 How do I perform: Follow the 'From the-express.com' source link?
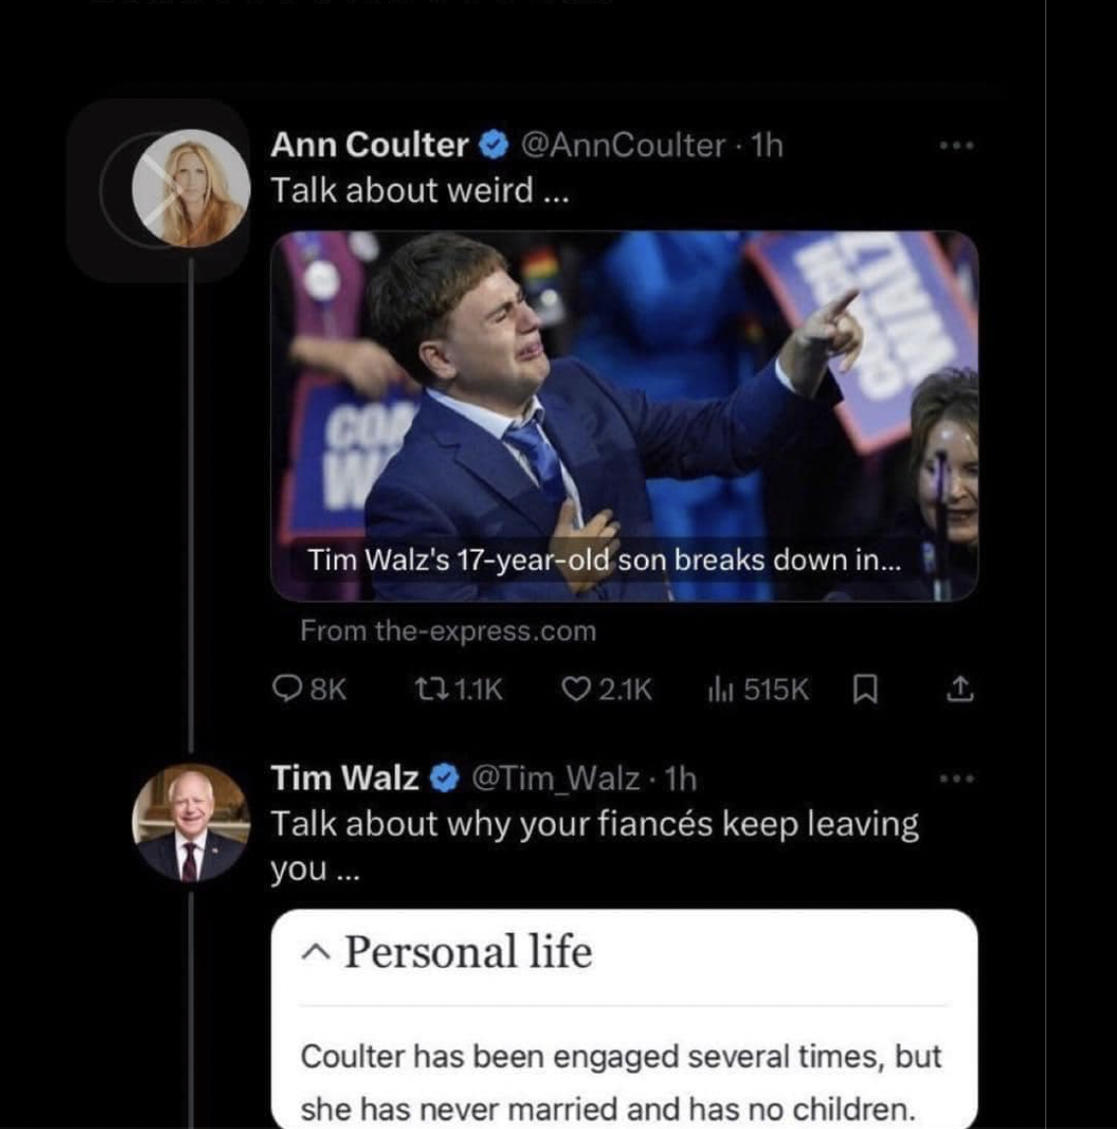(x=448, y=630)
